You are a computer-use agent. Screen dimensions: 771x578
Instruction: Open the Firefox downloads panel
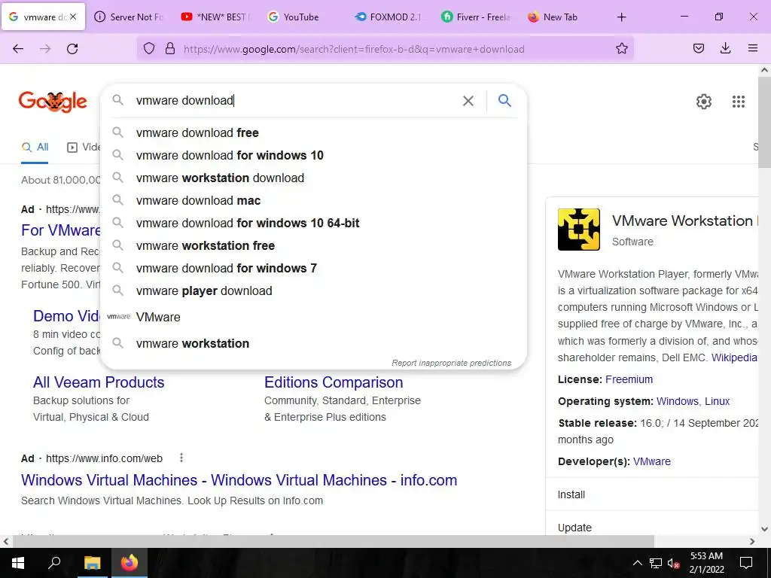coord(725,49)
